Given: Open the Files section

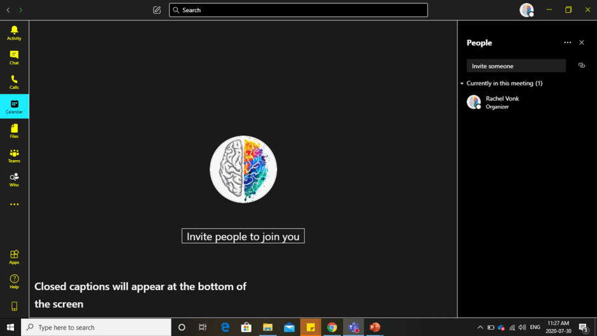Looking at the screenshot, I should click(x=14, y=131).
